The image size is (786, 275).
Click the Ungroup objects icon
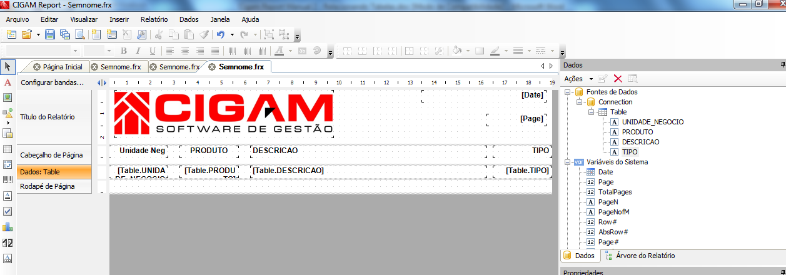(284, 34)
